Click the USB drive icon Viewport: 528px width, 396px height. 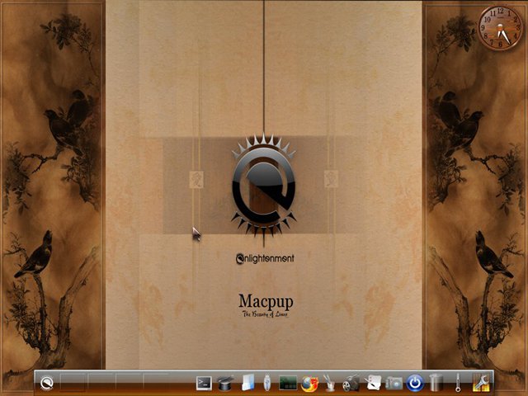(x=267, y=383)
